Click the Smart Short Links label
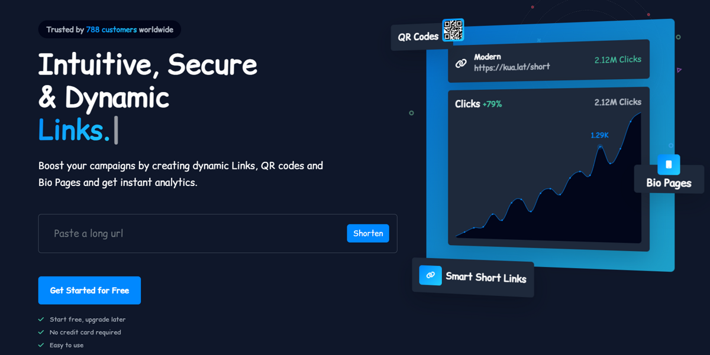This screenshot has width=710, height=355. pyautogui.click(x=486, y=277)
